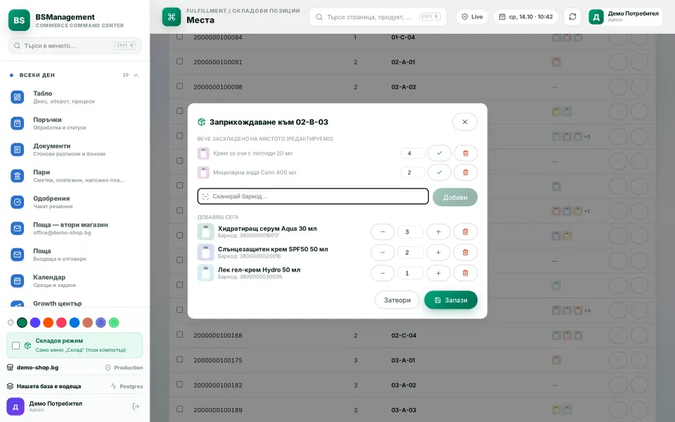Open Демо Потребител account menu in header

tap(624, 17)
